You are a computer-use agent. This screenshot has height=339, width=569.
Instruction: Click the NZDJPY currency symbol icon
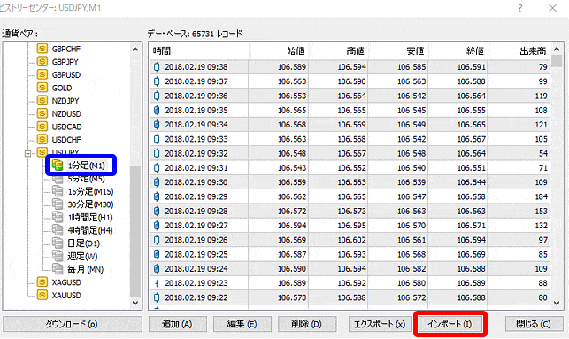point(42,101)
